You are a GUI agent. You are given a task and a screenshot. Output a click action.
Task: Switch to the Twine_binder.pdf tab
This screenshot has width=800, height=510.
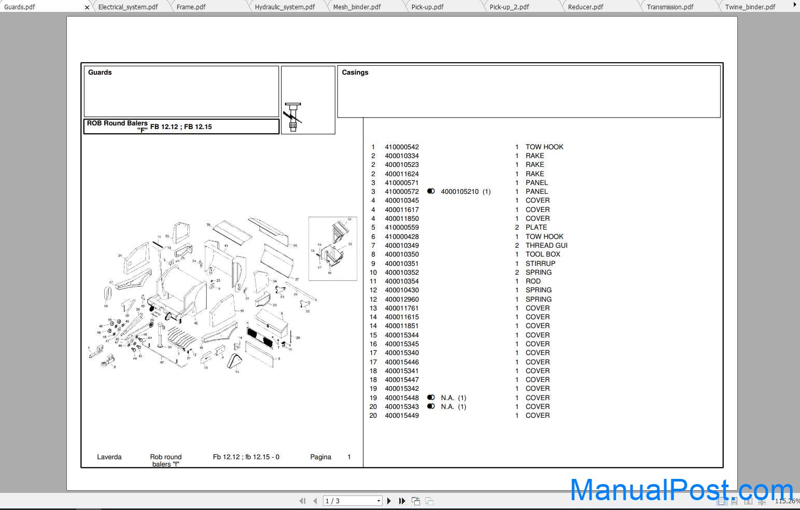pyautogui.click(x=750, y=7)
